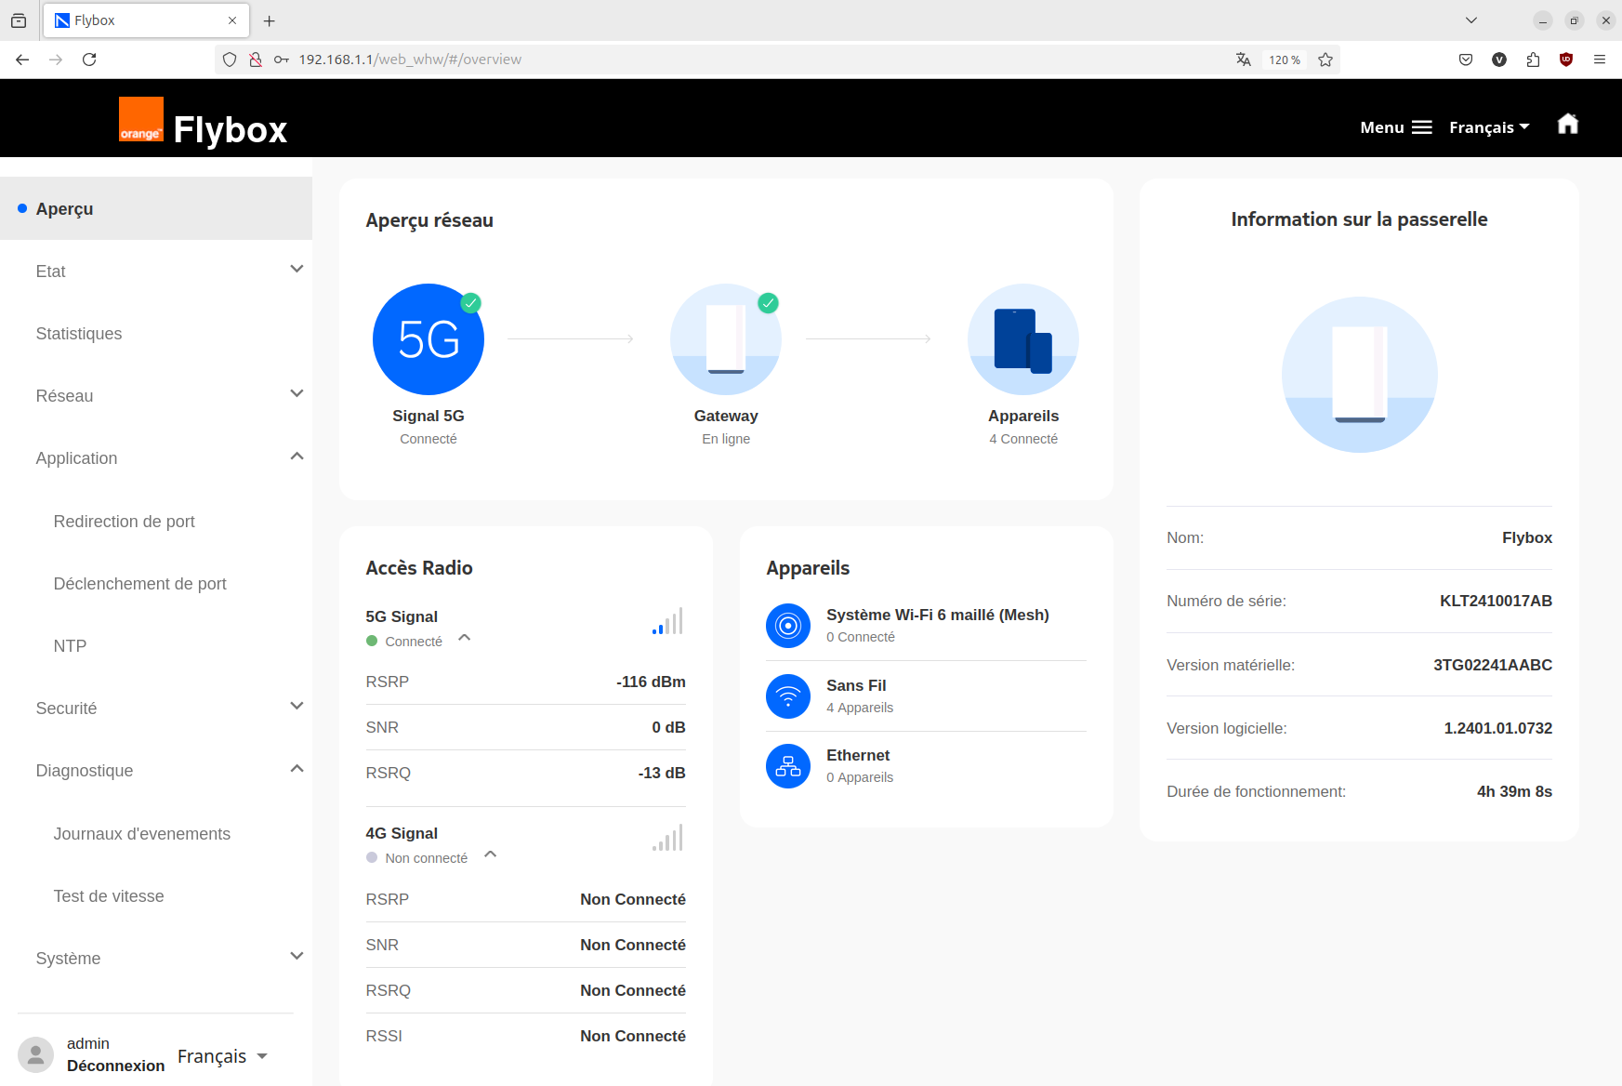Open the Pocket save icon
This screenshot has height=1086, width=1622.
pos(1466,60)
